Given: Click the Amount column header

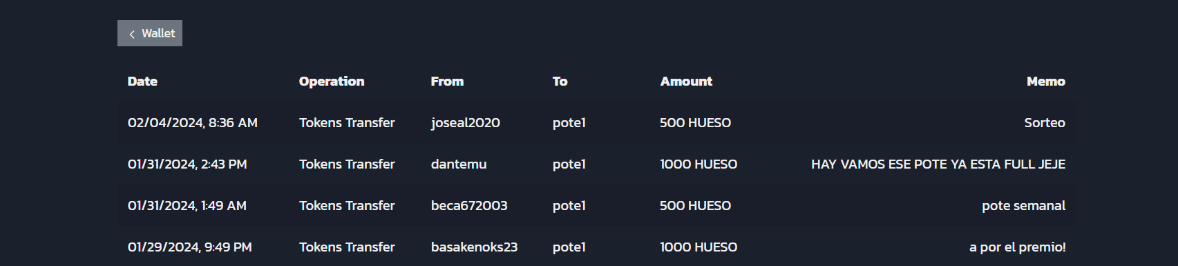Looking at the screenshot, I should (686, 82).
